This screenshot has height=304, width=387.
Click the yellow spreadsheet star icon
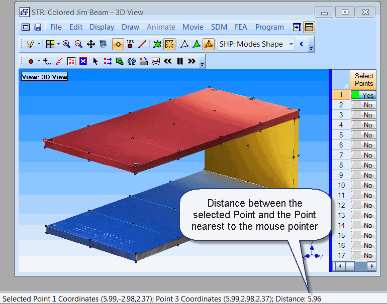click(x=144, y=61)
